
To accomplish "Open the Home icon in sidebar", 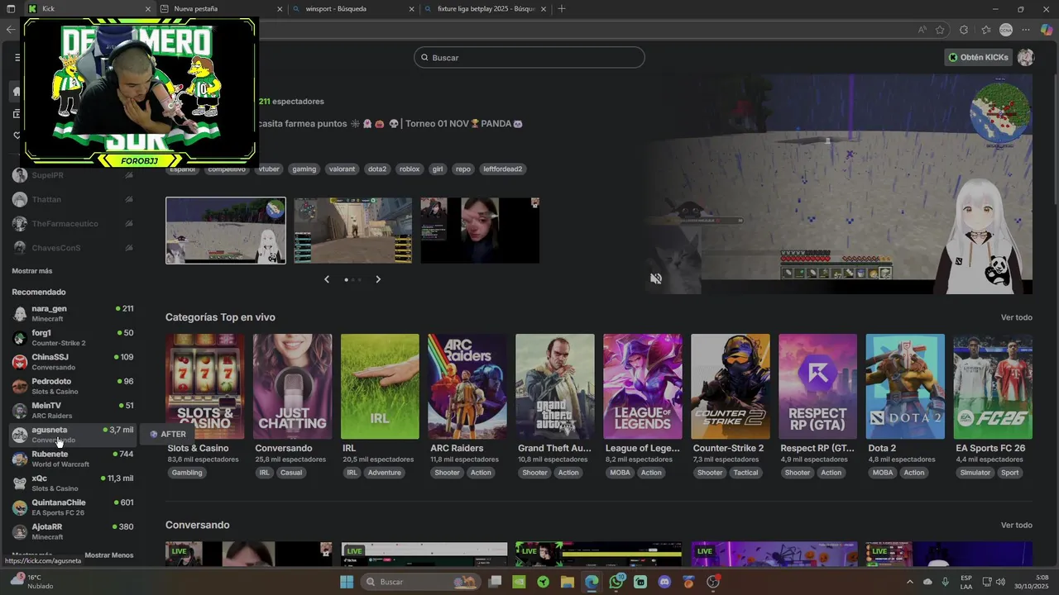I will tap(17, 91).
